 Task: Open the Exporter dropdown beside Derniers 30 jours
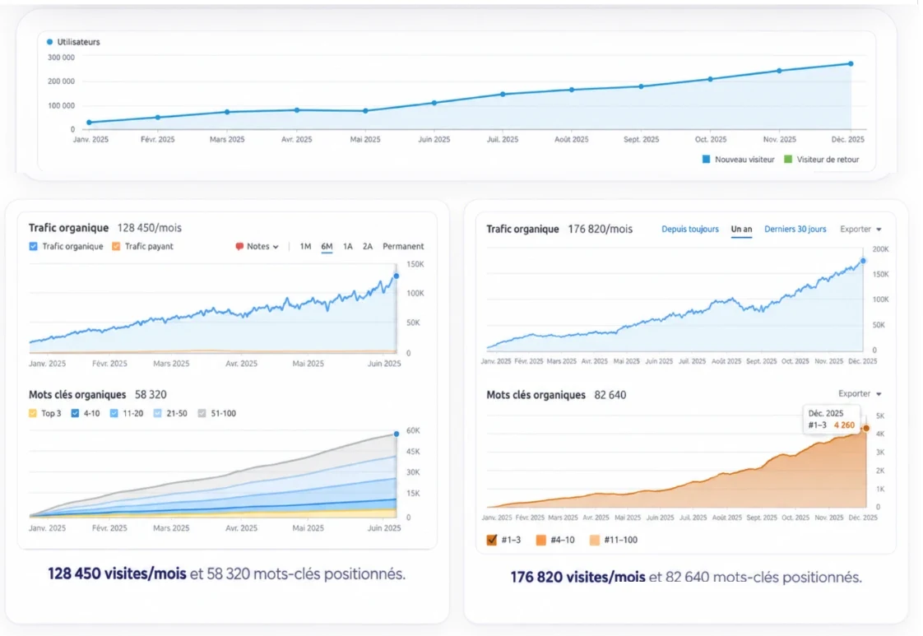click(860, 229)
